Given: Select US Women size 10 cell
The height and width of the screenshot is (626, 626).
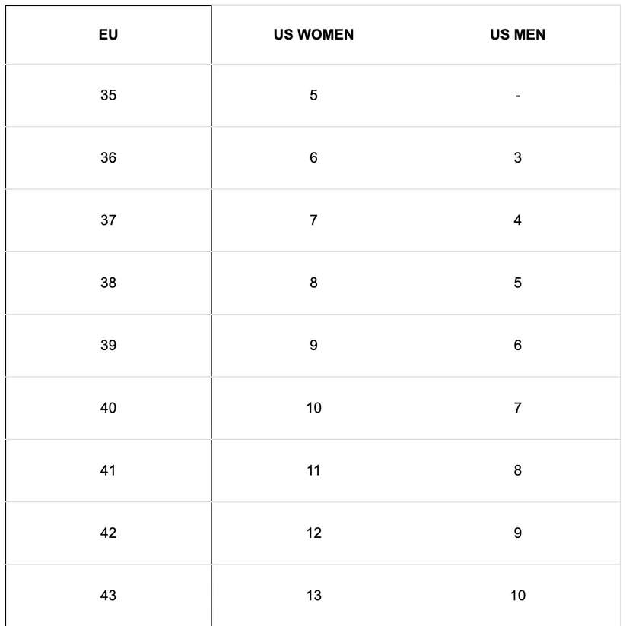Looking at the screenshot, I should [x=313, y=408].
